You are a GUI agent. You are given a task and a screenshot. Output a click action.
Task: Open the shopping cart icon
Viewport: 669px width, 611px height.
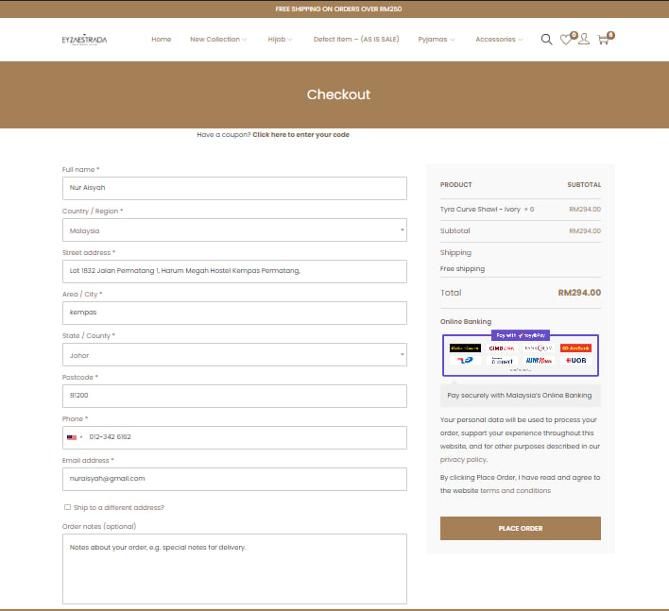tap(603, 40)
